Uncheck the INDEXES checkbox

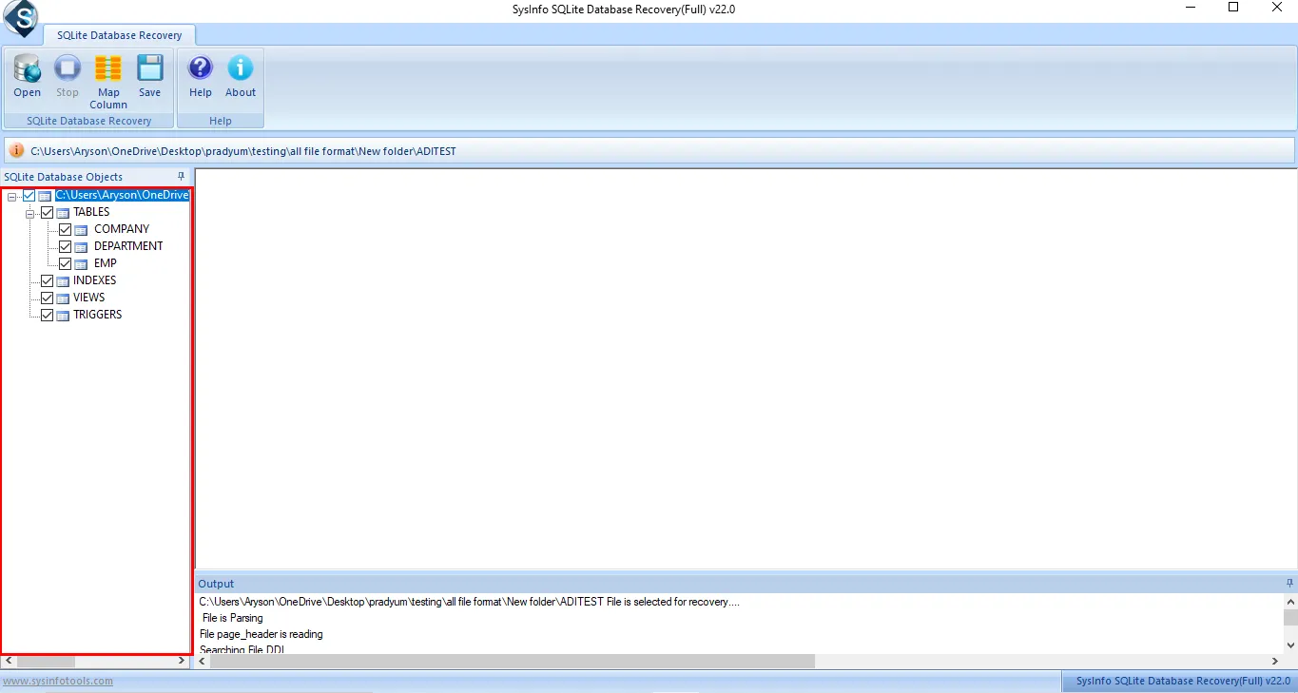(x=47, y=281)
